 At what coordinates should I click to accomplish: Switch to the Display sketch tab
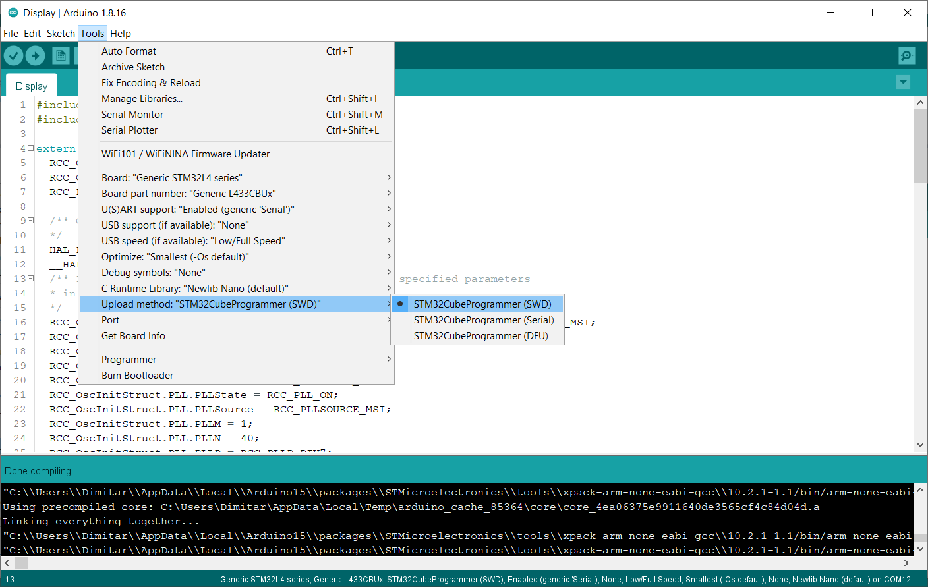(x=32, y=86)
